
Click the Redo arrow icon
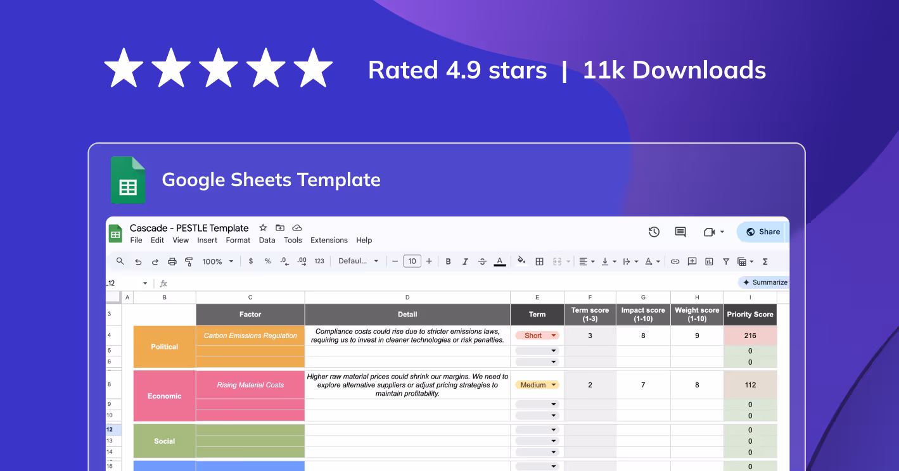pyautogui.click(x=155, y=261)
